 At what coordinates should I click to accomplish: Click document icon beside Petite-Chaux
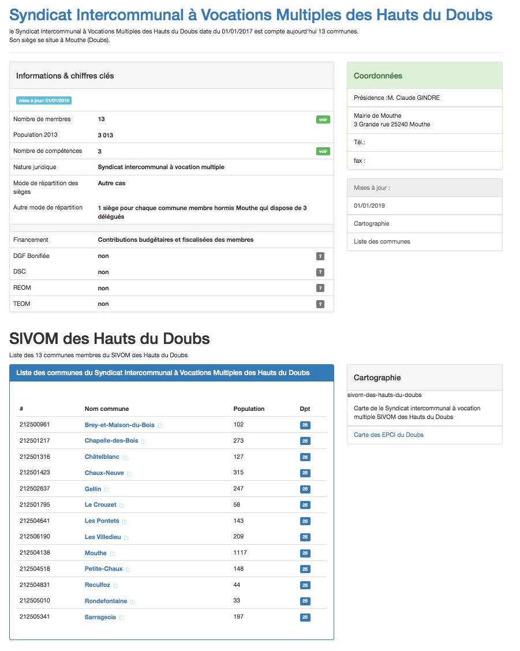click(x=128, y=570)
